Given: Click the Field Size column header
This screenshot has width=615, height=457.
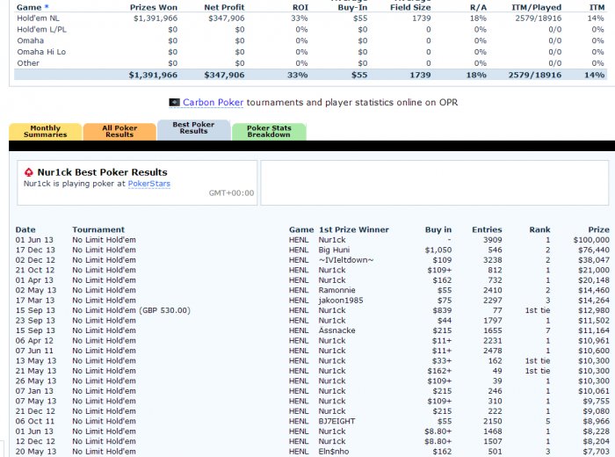Looking at the screenshot, I should pyautogui.click(x=410, y=7).
